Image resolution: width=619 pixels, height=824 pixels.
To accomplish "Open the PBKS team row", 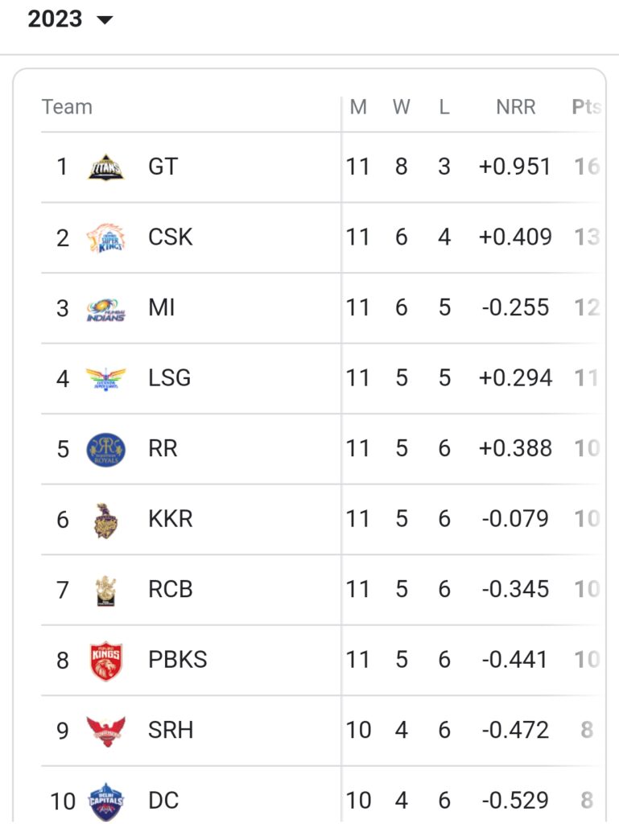I will [322, 660].
